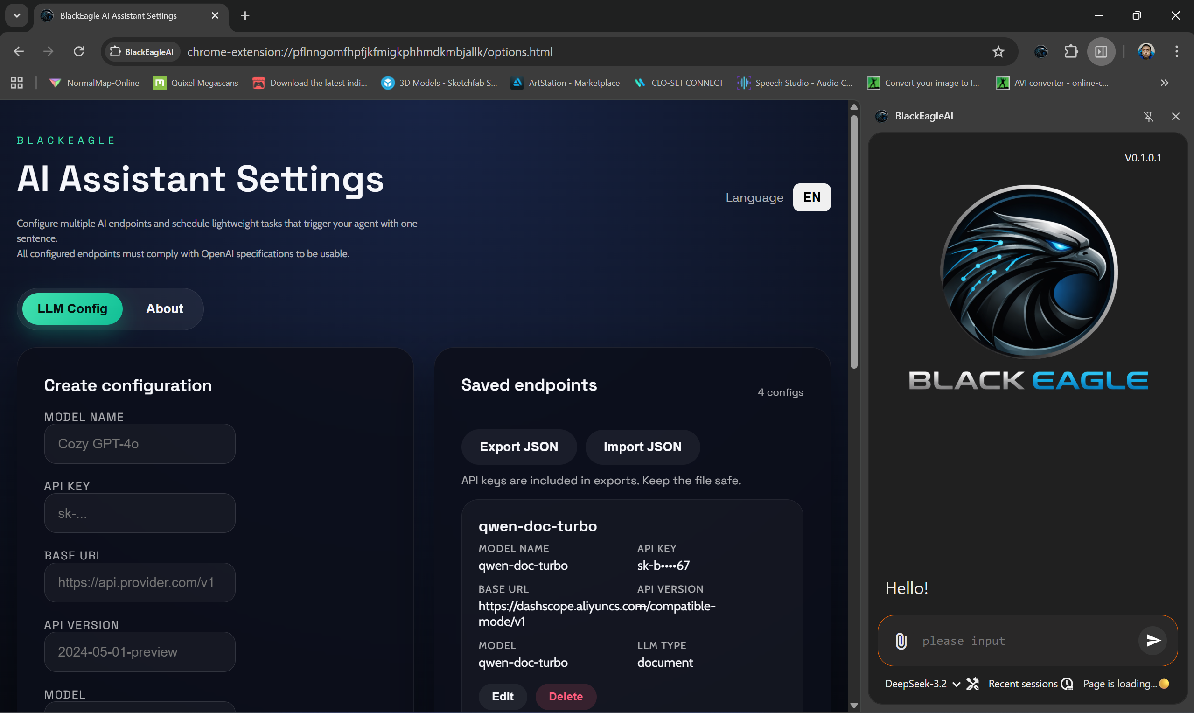Unpin the BlackEagleAI side panel
This screenshot has height=713, width=1194.
point(1149,116)
